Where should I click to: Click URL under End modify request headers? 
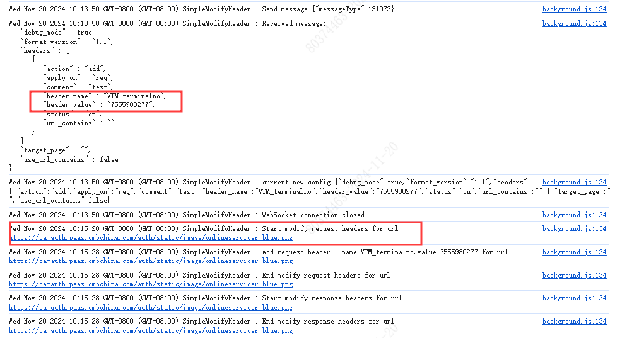coord(150,284)
